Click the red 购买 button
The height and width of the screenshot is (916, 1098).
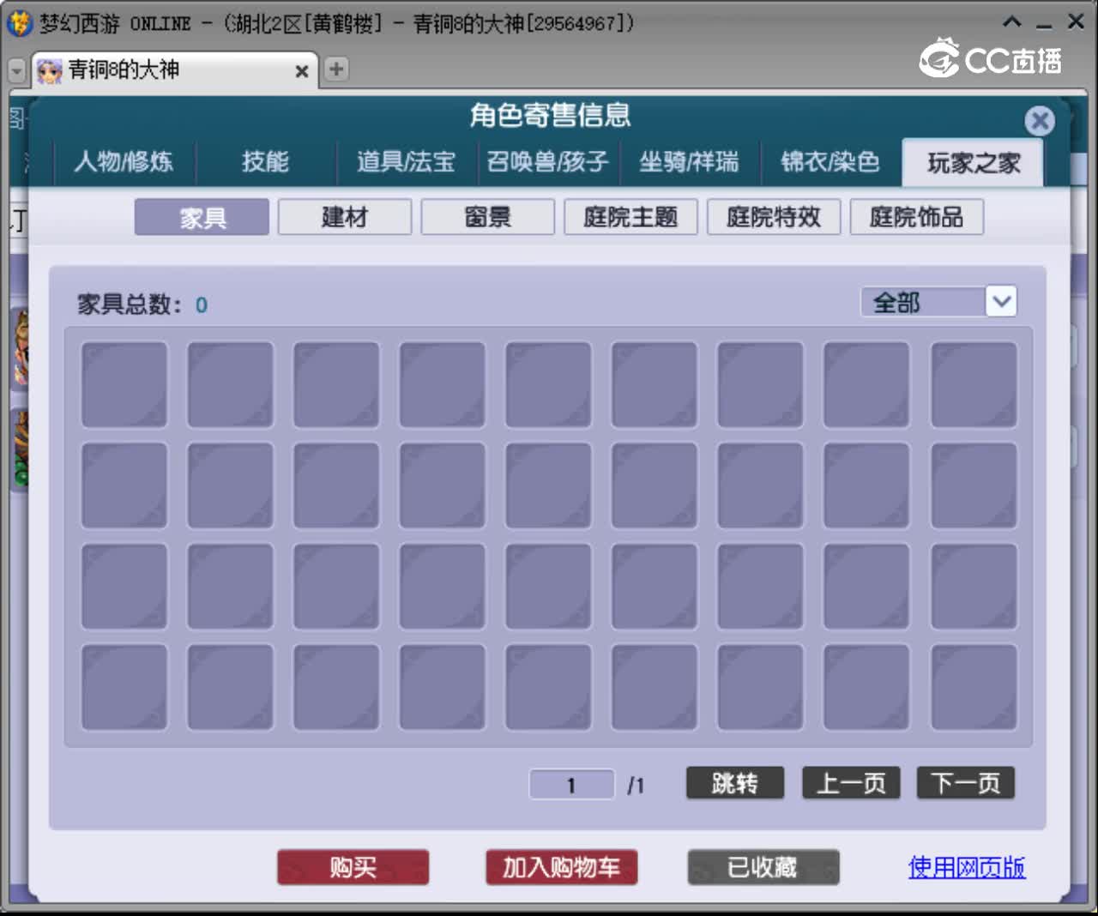[353, 867]
